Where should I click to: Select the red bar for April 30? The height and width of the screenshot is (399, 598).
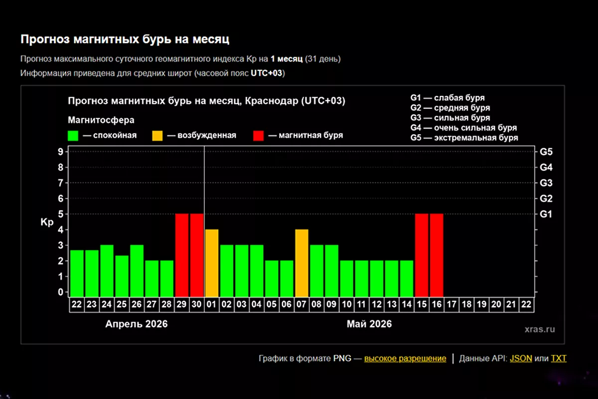tap(197, 254)
